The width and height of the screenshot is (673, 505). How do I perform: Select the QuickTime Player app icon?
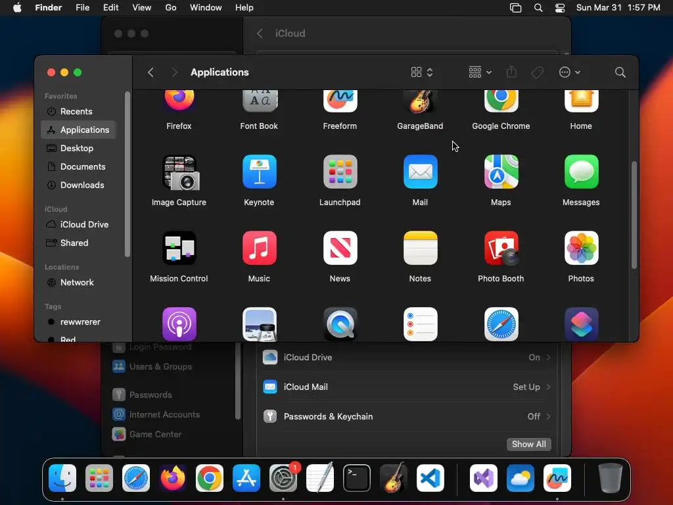(340, 324)
